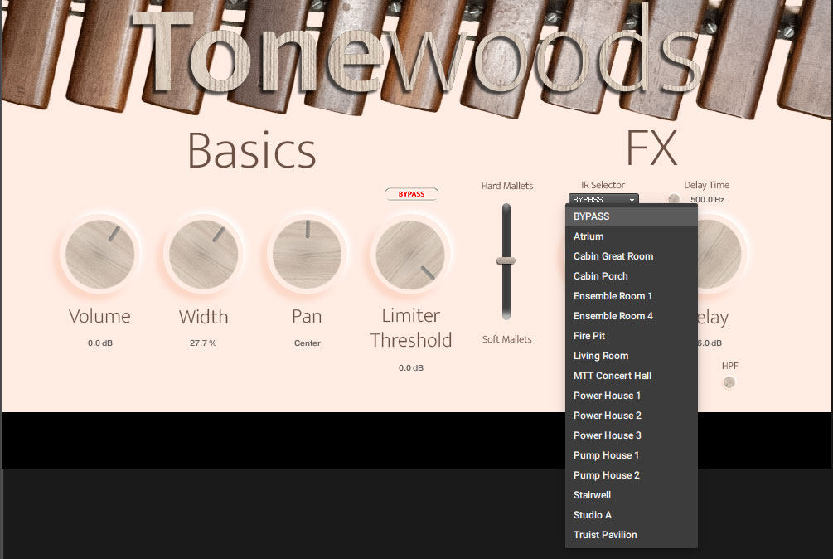Click the 500.0 Hz delay time value
The image size is (833, 559).
tap(707, 200)
